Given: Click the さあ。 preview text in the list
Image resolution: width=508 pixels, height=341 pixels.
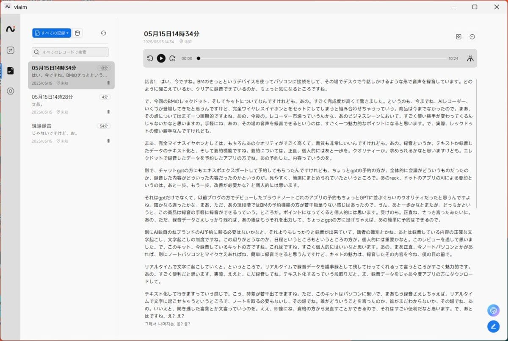Looking at the screenshot, I should click(x=37, y=104).
